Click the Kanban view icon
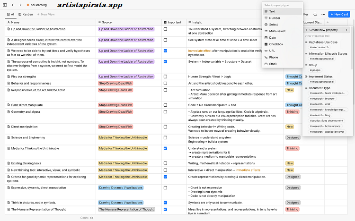The image size is (355, 221). click(x=20, y=14)
